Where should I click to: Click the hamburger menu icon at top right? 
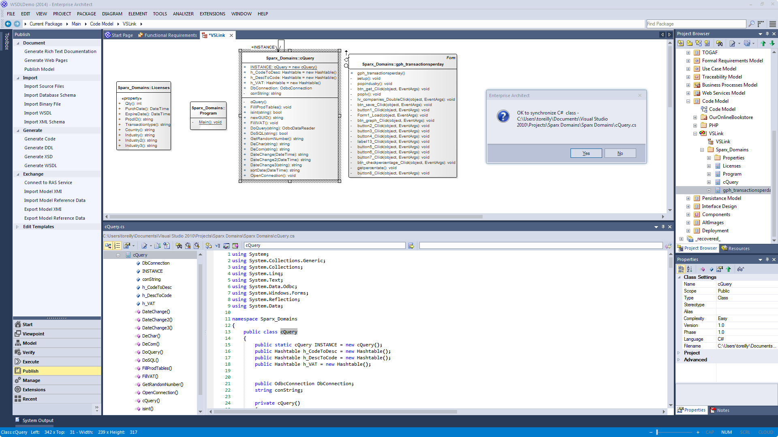pos(773,24)
